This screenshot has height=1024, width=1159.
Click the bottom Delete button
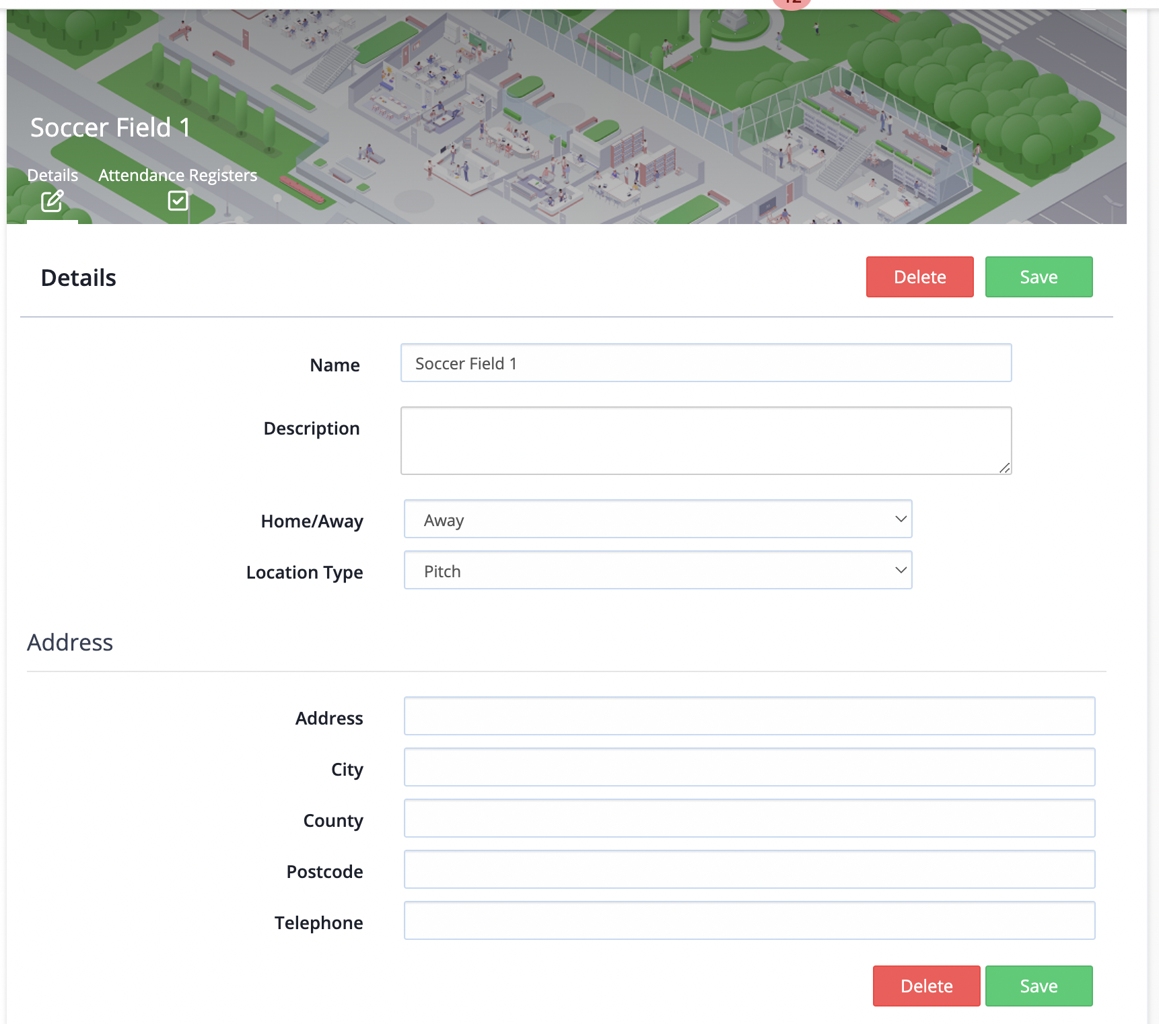(x=926, y=986)
